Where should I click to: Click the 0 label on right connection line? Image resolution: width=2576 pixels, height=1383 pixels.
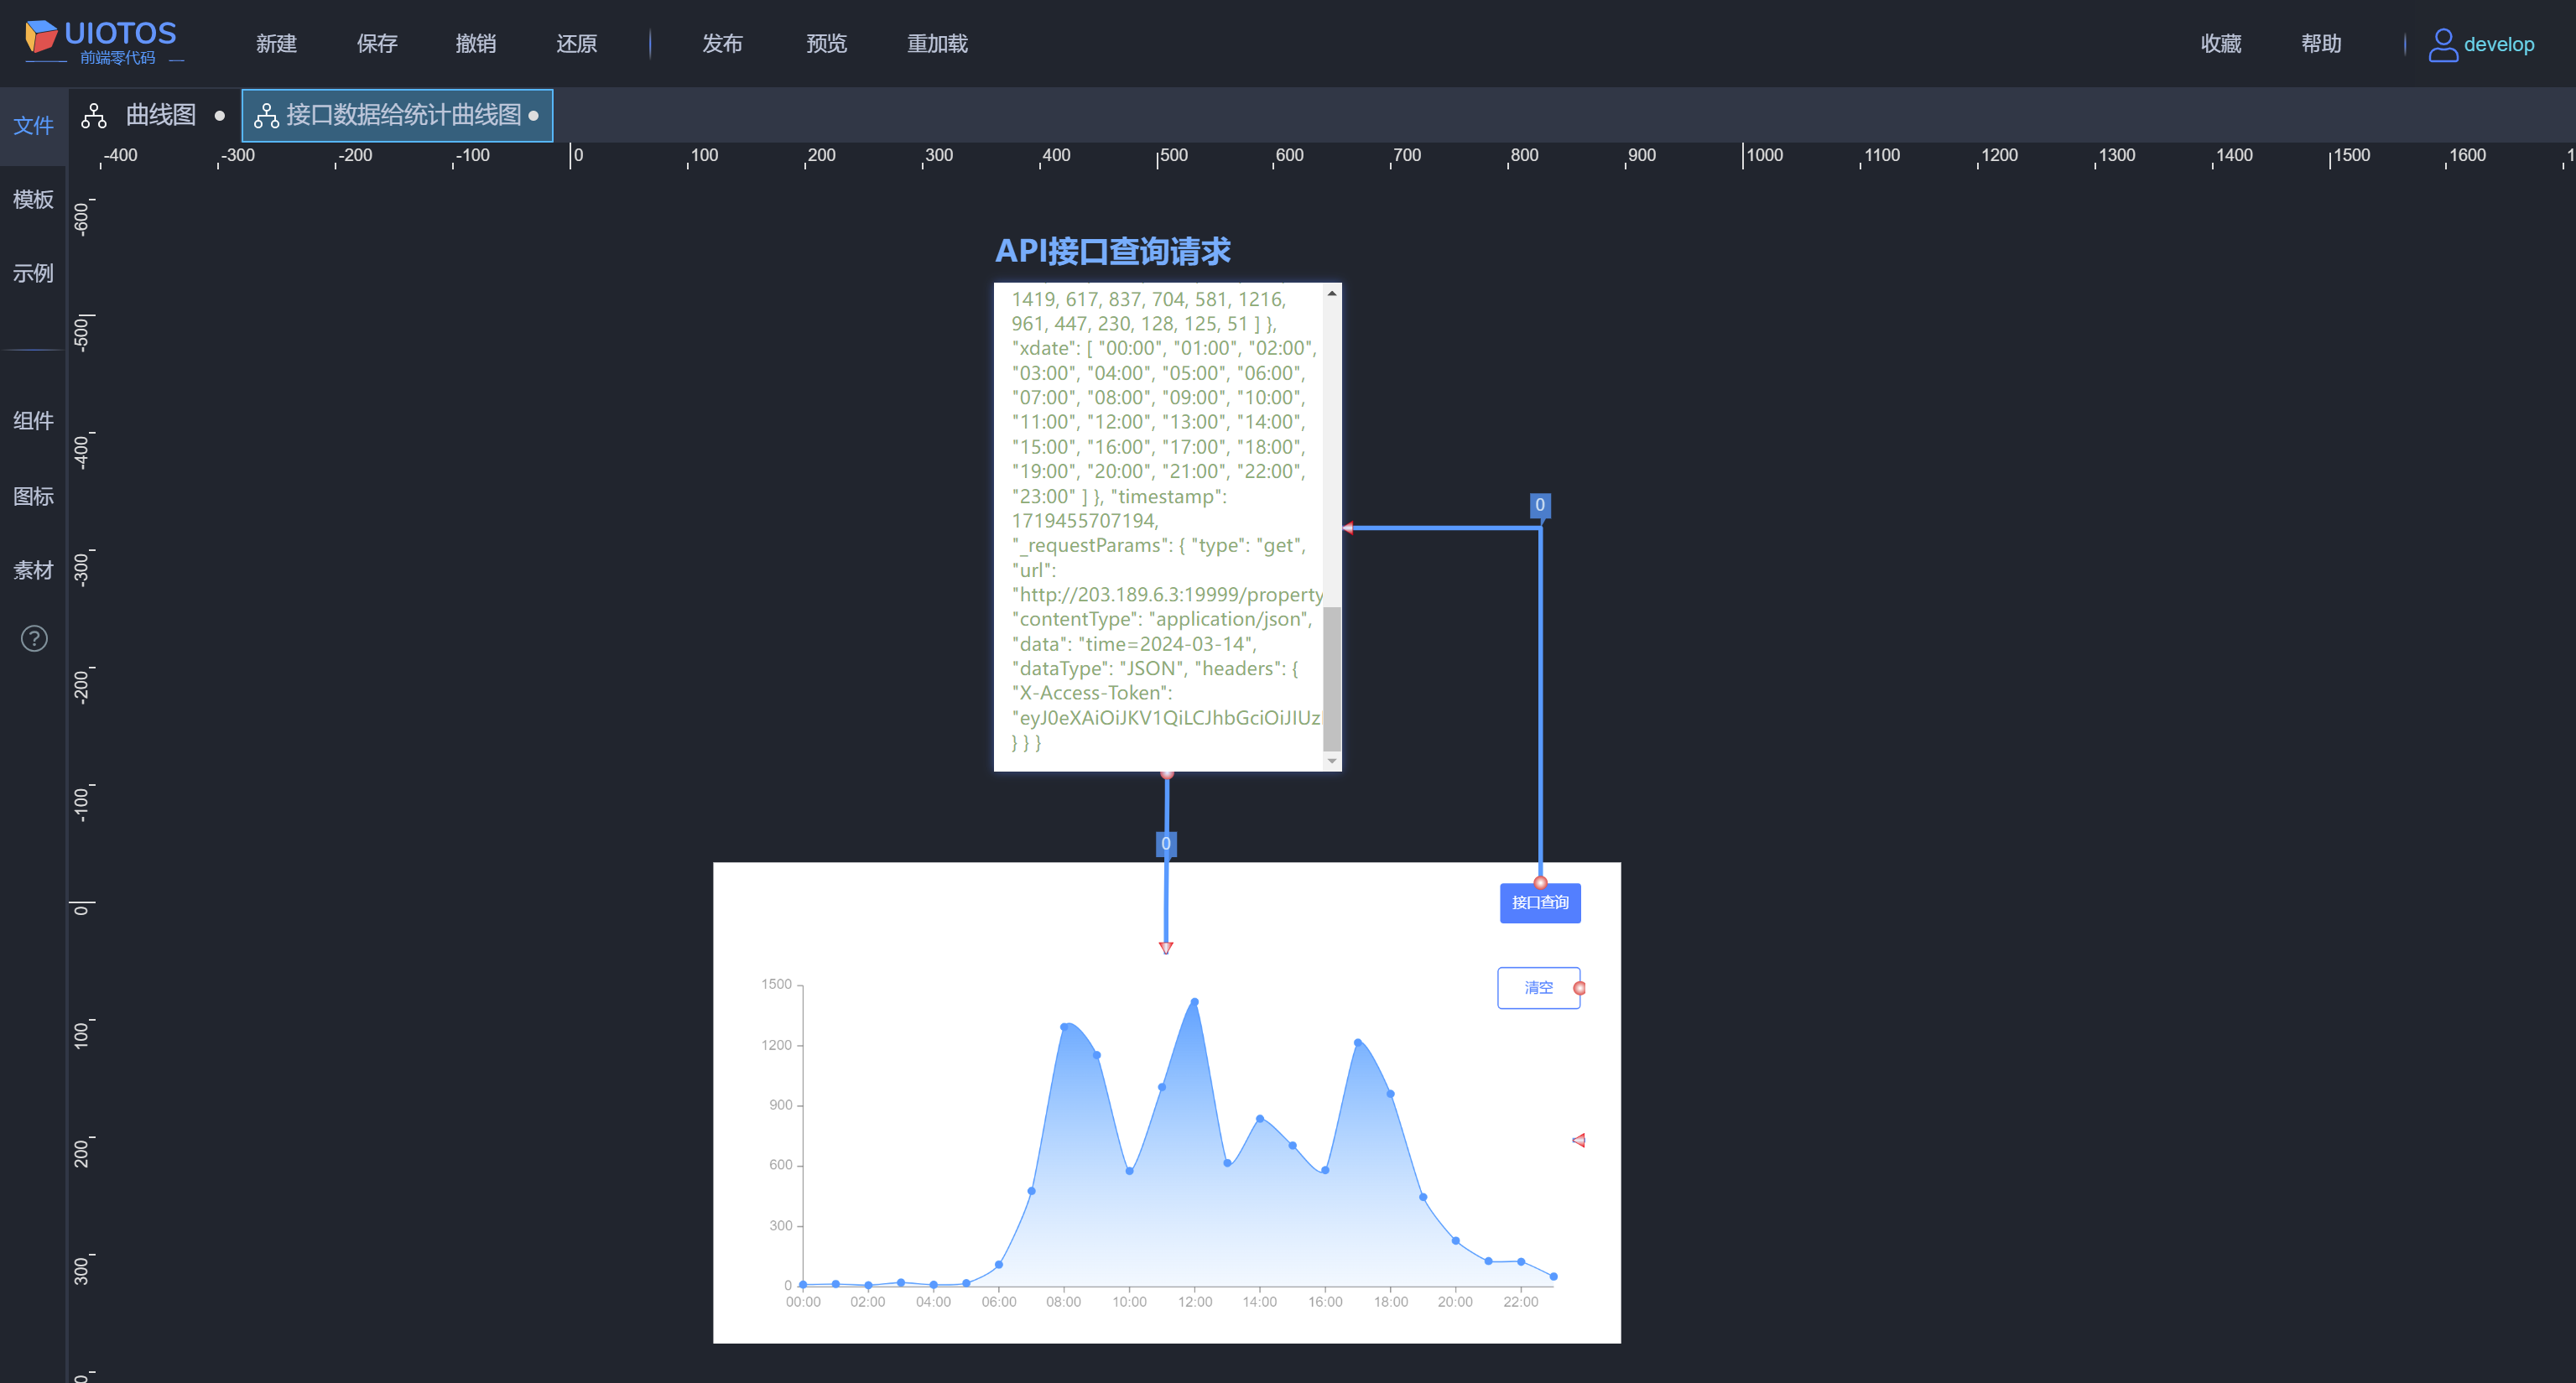[1540, 505]
